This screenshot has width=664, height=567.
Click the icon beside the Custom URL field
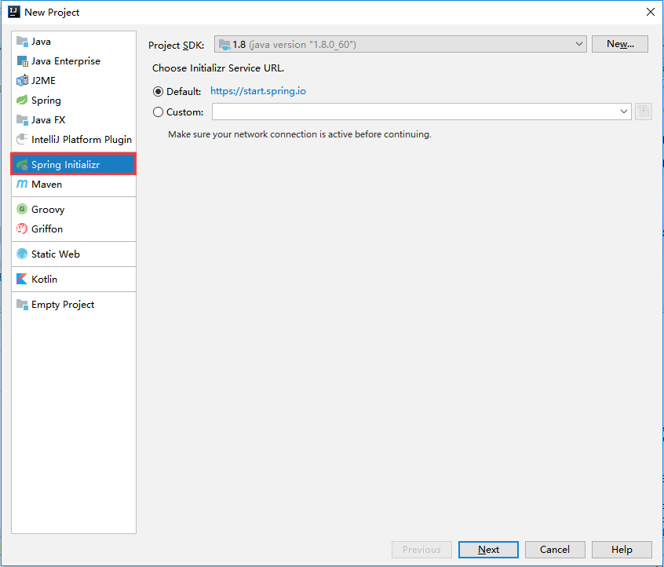pos(644,112)
